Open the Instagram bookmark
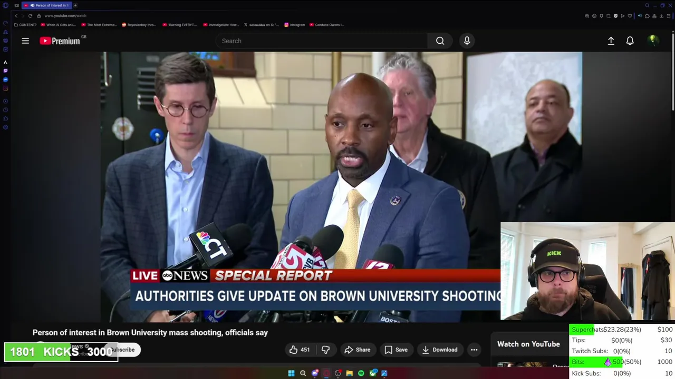Viewport: 675px width, 379px height. tap(295, 25)
